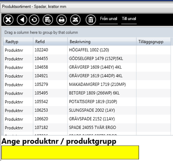Select the row SPADE 24055 TVÄR ERGO

87,128
